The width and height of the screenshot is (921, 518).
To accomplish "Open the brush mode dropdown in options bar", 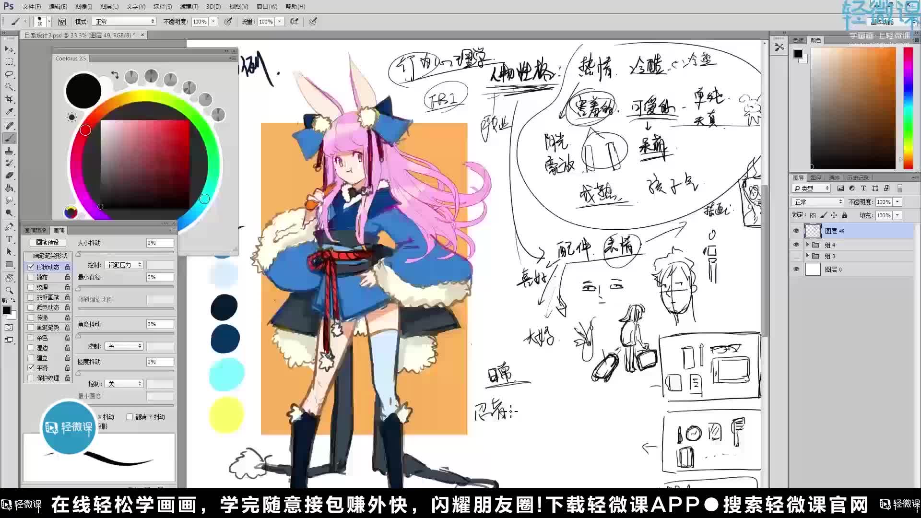I will [124, 21].
